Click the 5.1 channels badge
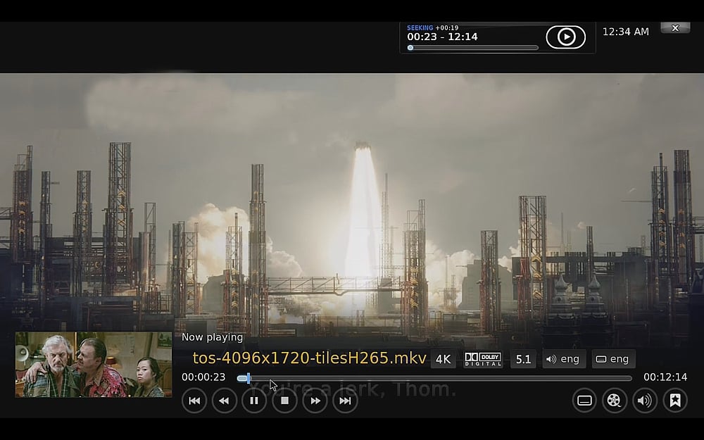 (x=523, y=359)
